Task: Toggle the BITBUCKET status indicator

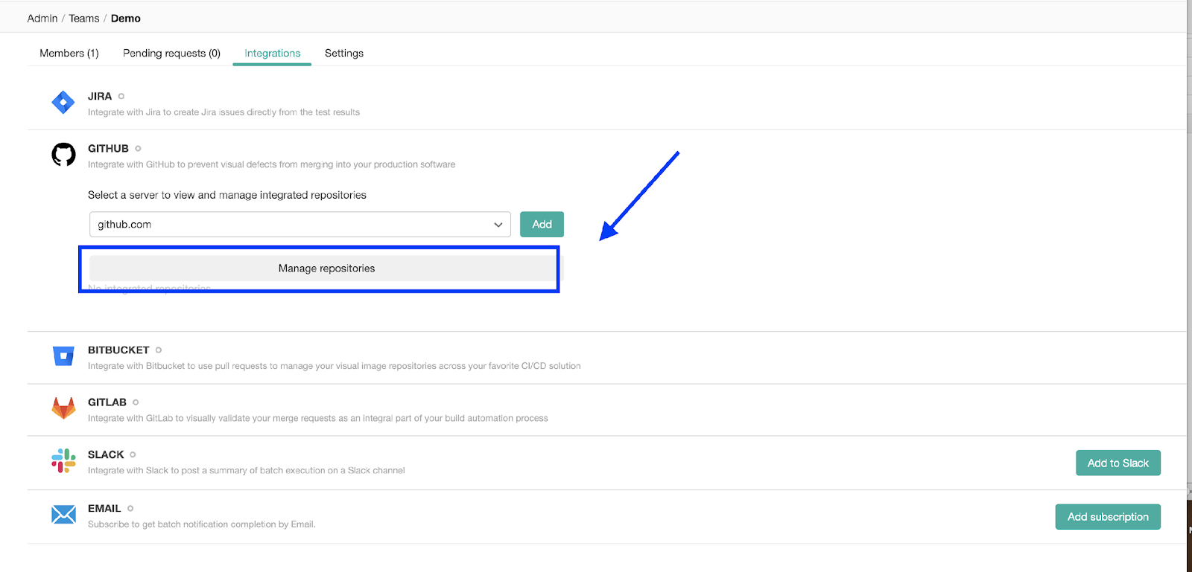Action: (159, 350)
